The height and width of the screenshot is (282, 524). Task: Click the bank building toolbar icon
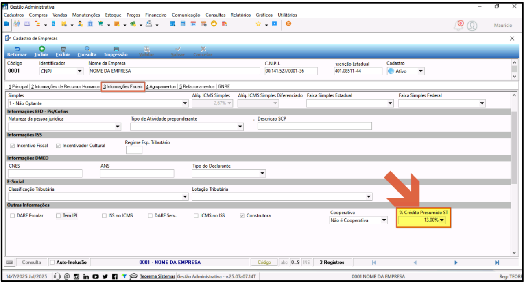[x=90, y=24]
